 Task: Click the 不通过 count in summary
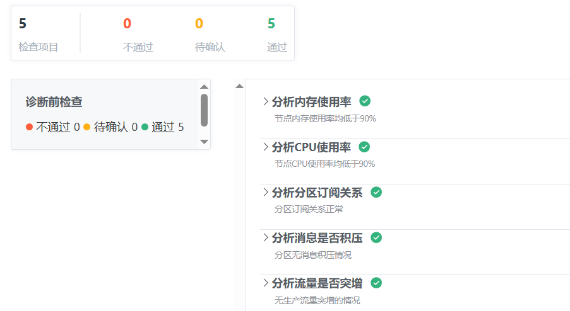pyautogui.click(x=128, y=24)
